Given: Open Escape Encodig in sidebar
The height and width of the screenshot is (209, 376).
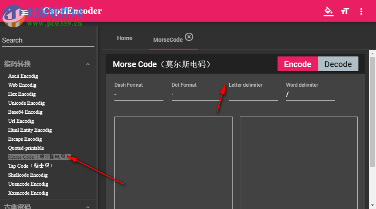Looking at the screenshot, I should click(25, 139).
